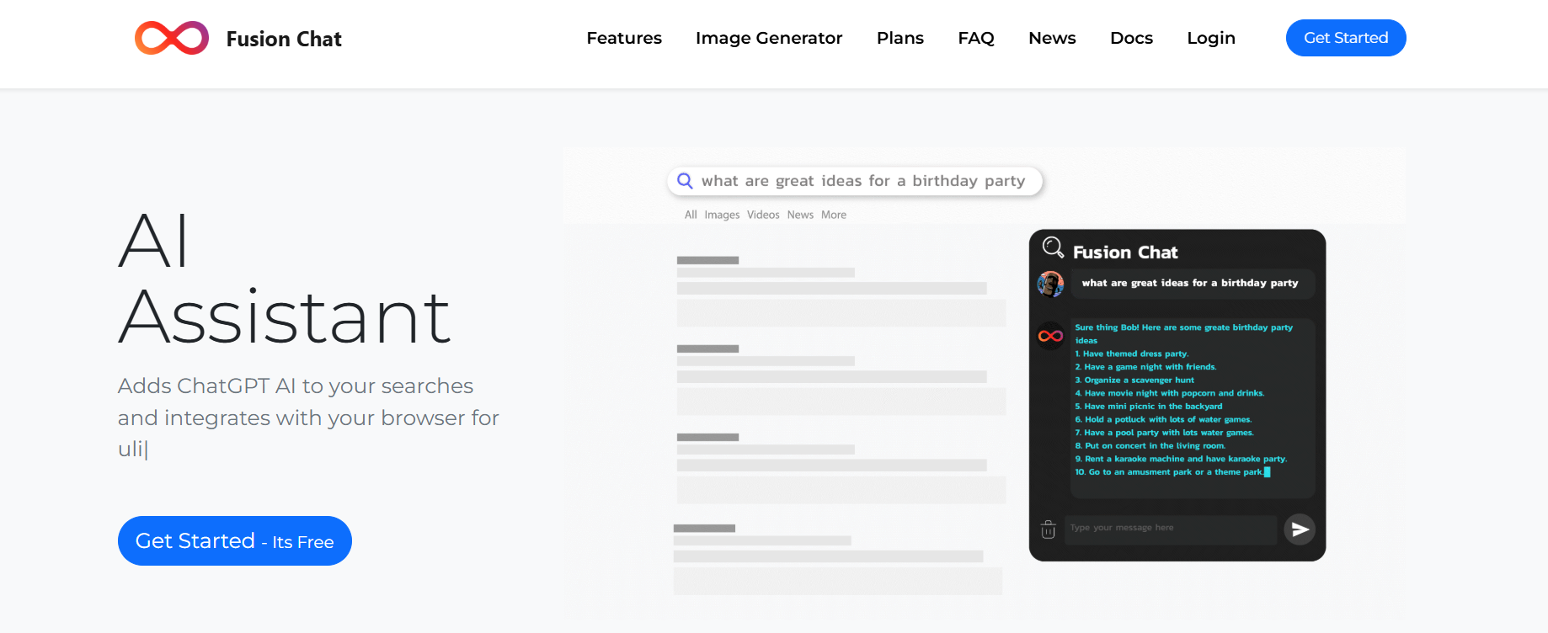Click the Fusion Chat infinity logo
This screenshot has height=633, width=1548.
coord(172,38)
